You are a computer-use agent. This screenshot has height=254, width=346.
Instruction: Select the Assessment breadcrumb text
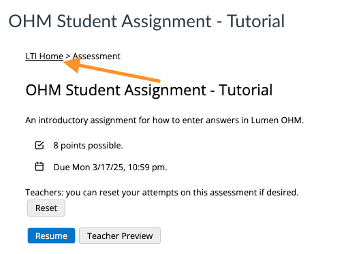[97, 57]
